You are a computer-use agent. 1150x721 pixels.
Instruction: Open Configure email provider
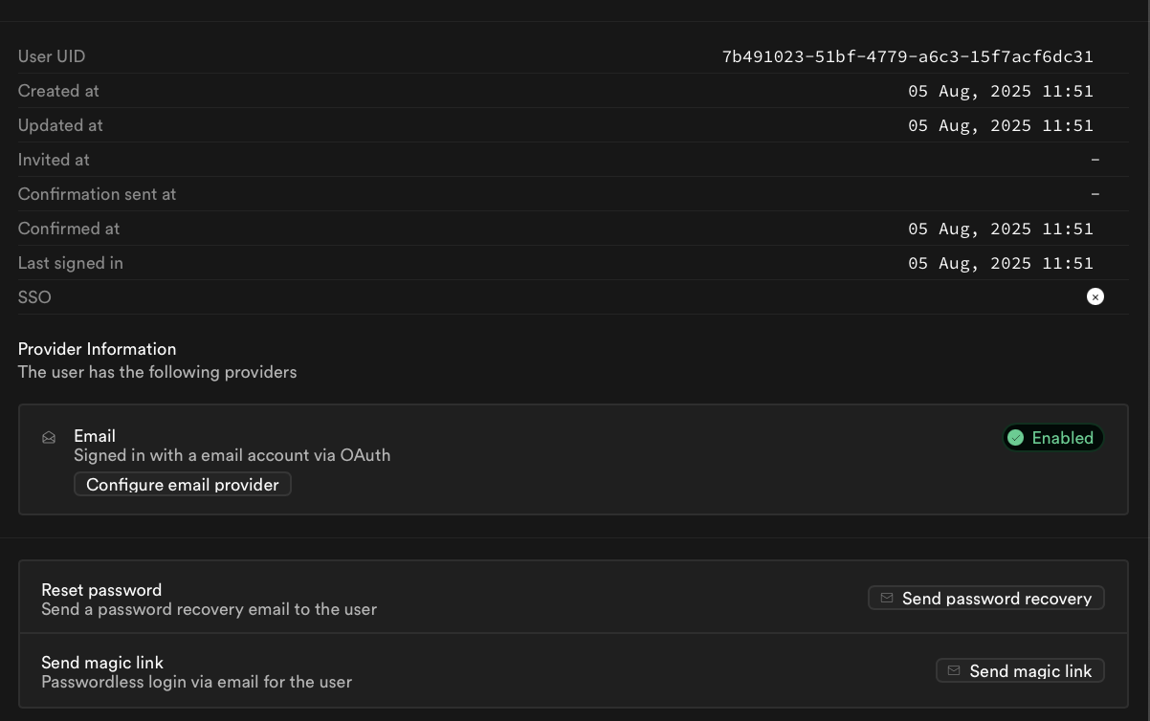183,485
